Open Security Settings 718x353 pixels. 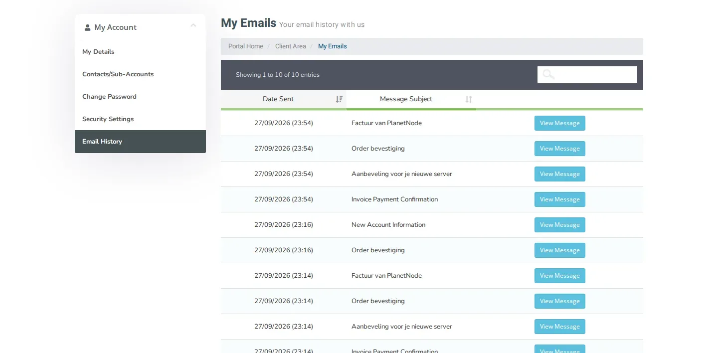point(140,119)
